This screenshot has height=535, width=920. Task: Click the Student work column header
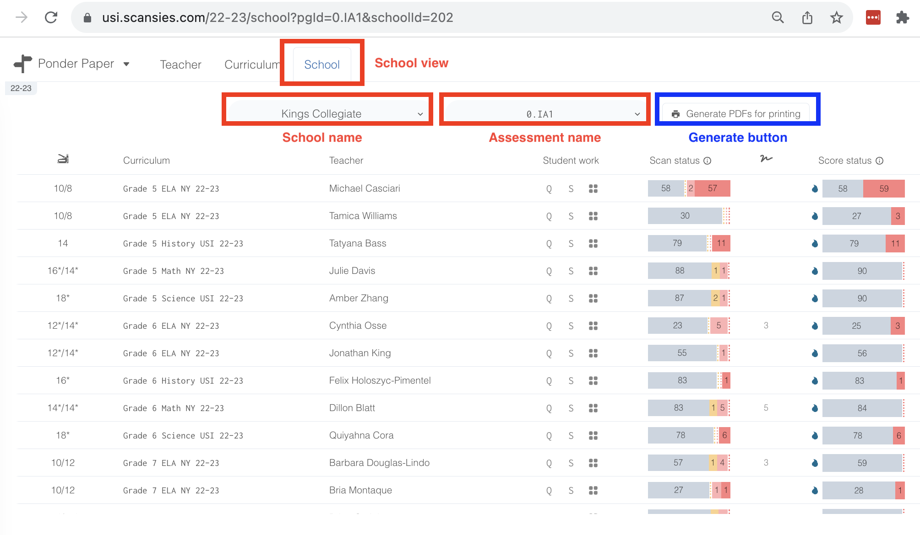click(x=571, y=160)
